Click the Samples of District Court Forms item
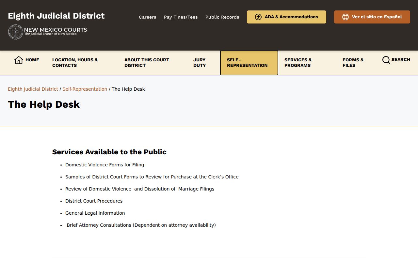The height and width of the screenshot is (261, 418). point(152,177)
